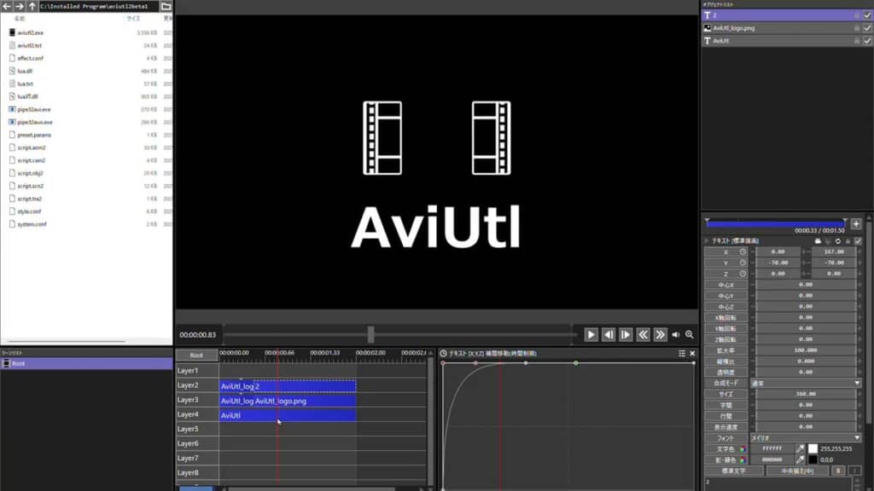
Task: Open the graph editor list menu icon
Action: point(682,354)
